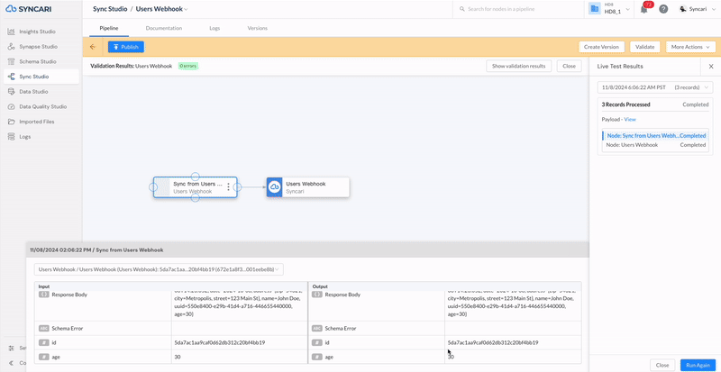The width and height of the screenshot is (721, 372).
Task: Click the search magnifier icon
Action: pos(462,9)
